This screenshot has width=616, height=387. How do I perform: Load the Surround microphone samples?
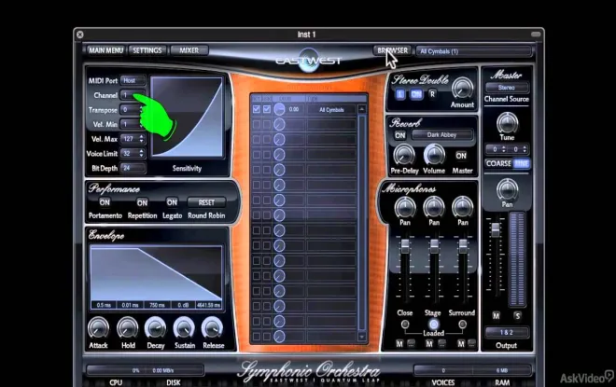click(x=462, y=325)
